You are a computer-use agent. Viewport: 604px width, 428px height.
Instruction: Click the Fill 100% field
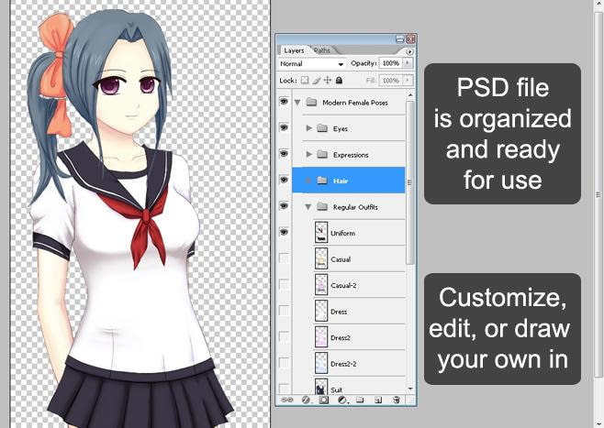tap(391, 81)
